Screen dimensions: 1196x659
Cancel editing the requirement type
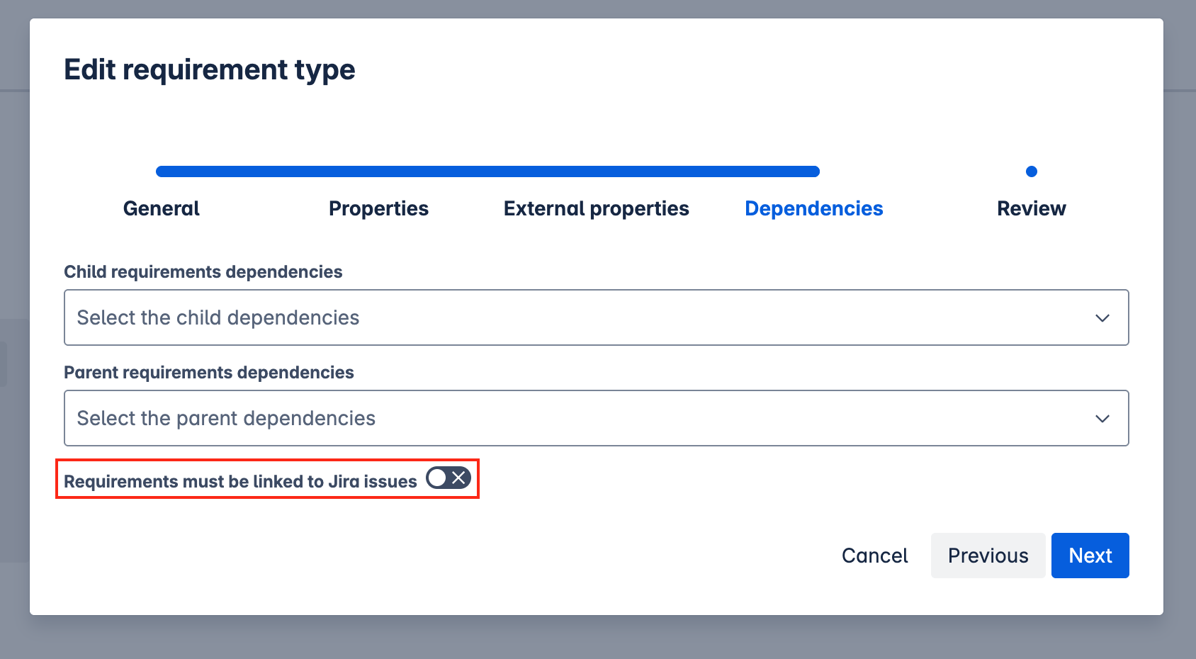click(874, 556)
